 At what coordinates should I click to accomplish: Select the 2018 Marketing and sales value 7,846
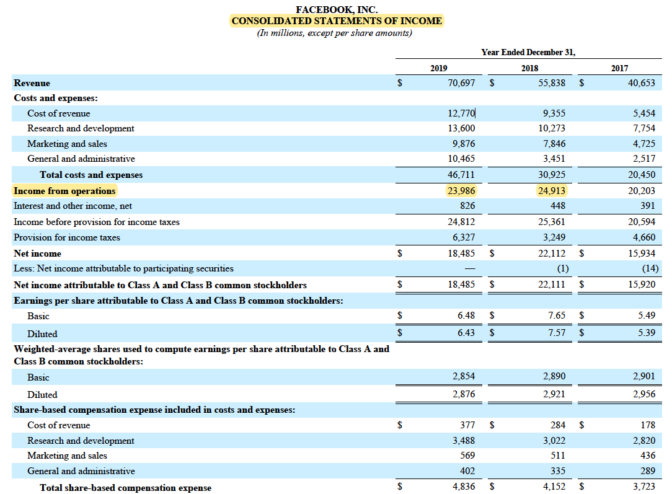click(554, 144)
